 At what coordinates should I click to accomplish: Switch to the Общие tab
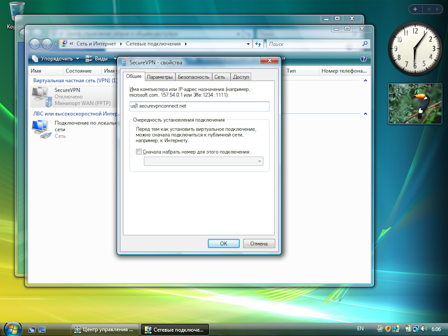pyautogui.click(x=134, y=76)
